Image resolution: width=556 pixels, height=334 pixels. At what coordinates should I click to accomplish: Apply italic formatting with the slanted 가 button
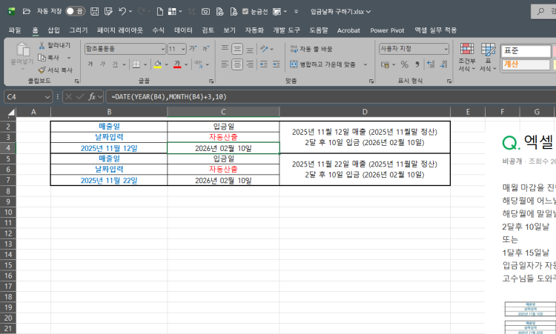pos(102,64)
